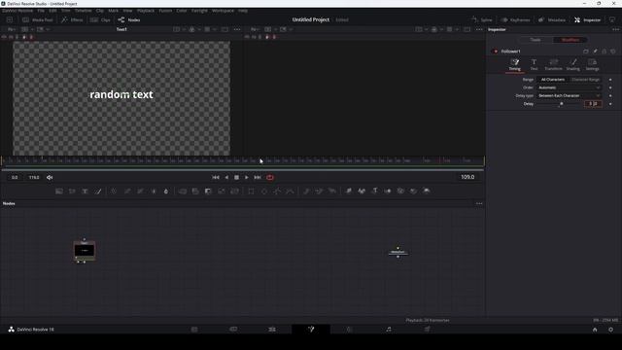Open the Effects library panel
The width and height of the screenshot is (622, 350).
[72, 19]
